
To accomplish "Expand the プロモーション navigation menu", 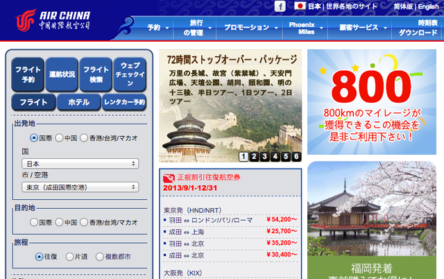I will coord(250,28).
